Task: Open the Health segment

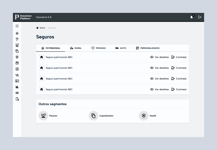Action: pyautogui.click(x=147, y=116)
